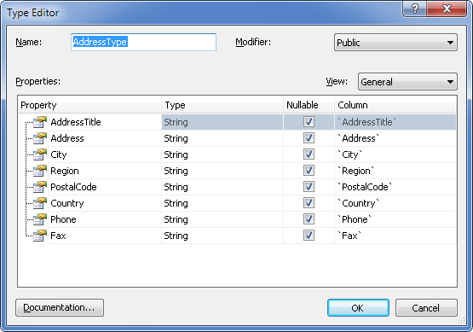Image resolution: width=473 pixels, height=332 pixels.
Task: Click the String type of Phone
Action: [222, 219]
